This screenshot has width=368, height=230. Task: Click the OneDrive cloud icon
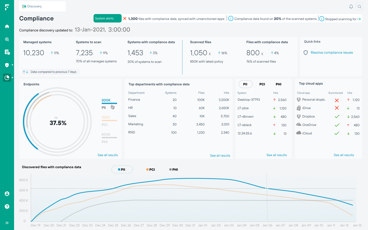coord(298,124)
